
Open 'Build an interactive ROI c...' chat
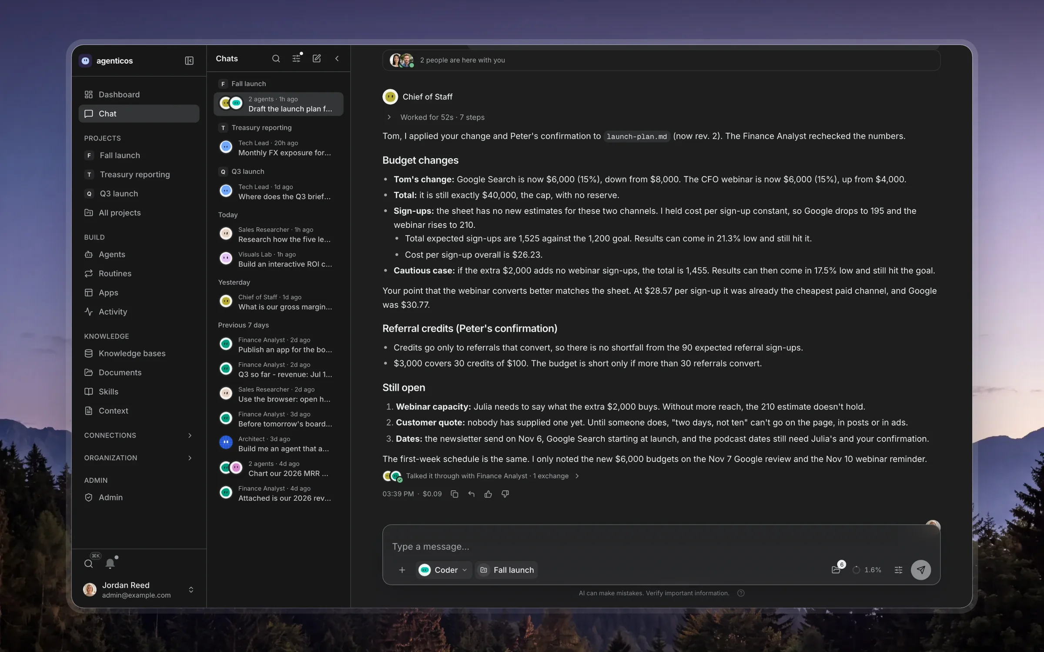pos(278,259)
